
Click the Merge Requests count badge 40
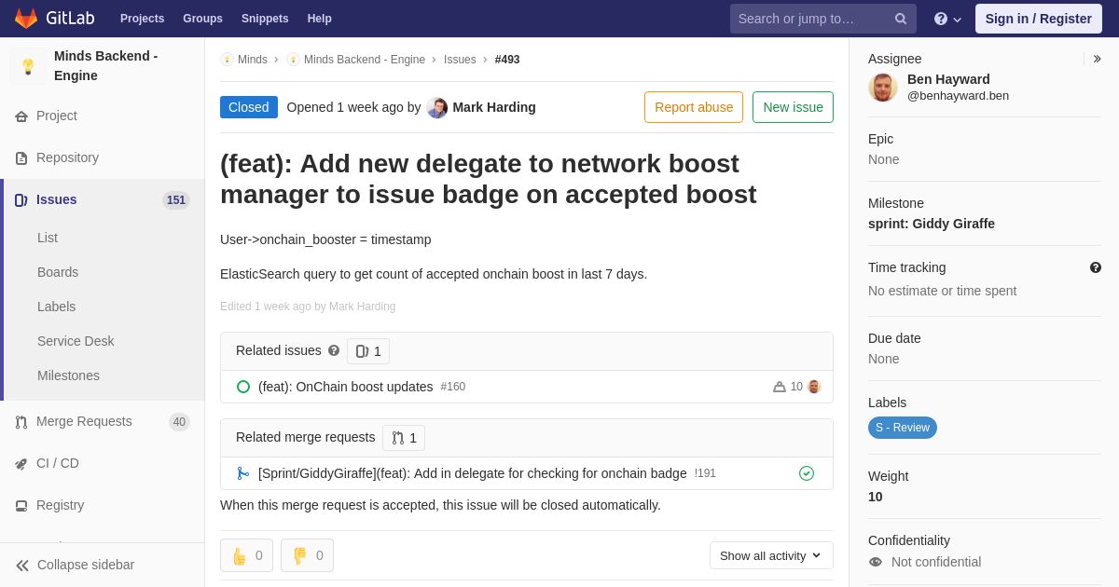point(179,422)
